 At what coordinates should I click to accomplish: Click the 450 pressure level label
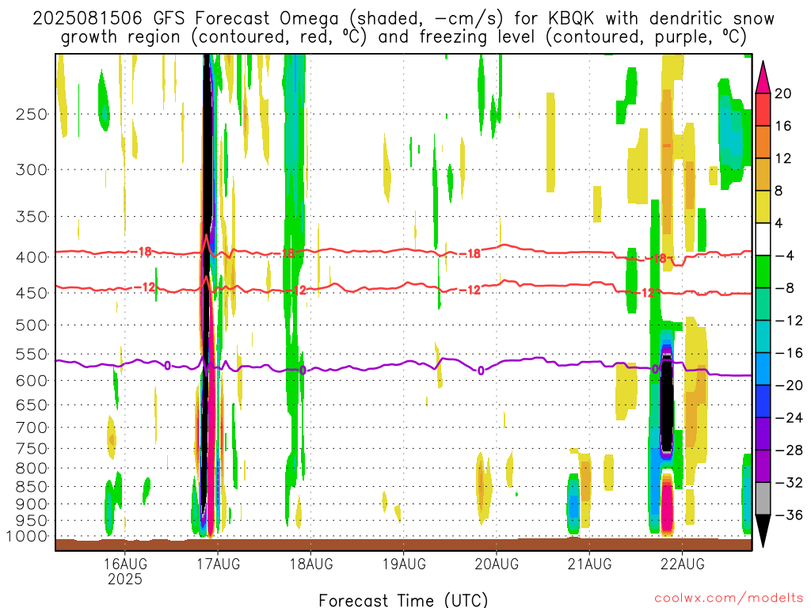click(x=31, y=293)
